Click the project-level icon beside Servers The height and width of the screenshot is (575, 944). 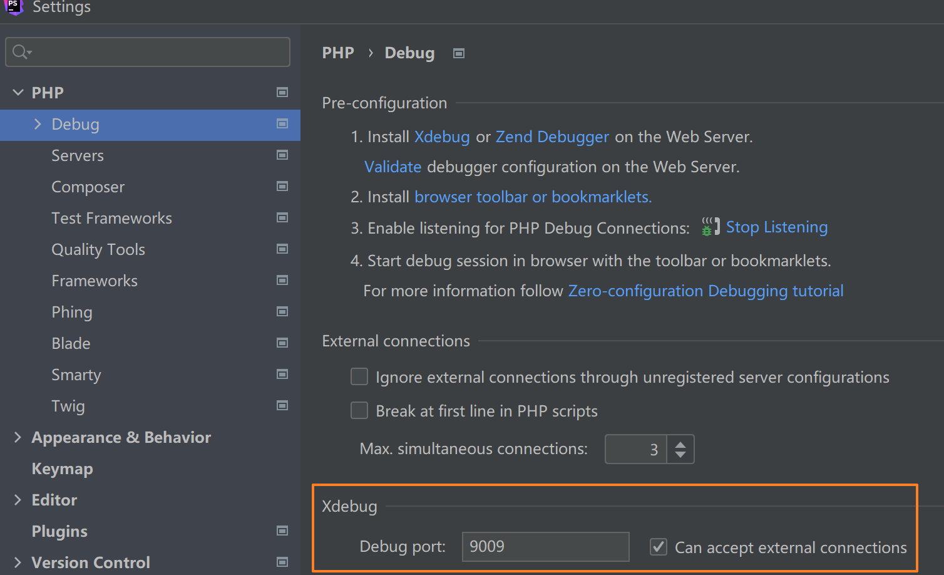point(282,155)
